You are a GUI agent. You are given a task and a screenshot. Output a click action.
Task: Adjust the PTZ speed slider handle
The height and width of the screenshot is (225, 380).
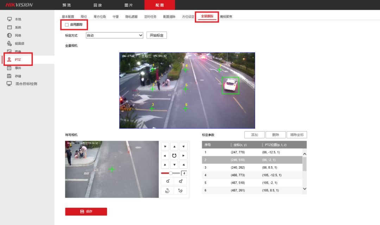click(x=171, y=173)
